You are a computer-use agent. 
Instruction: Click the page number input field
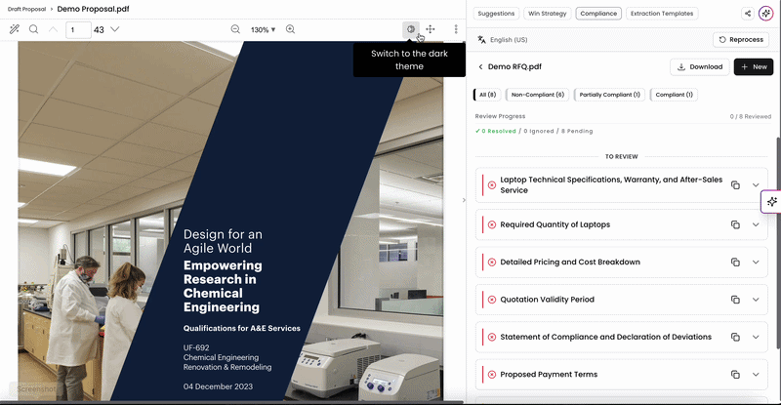(78, 30)
